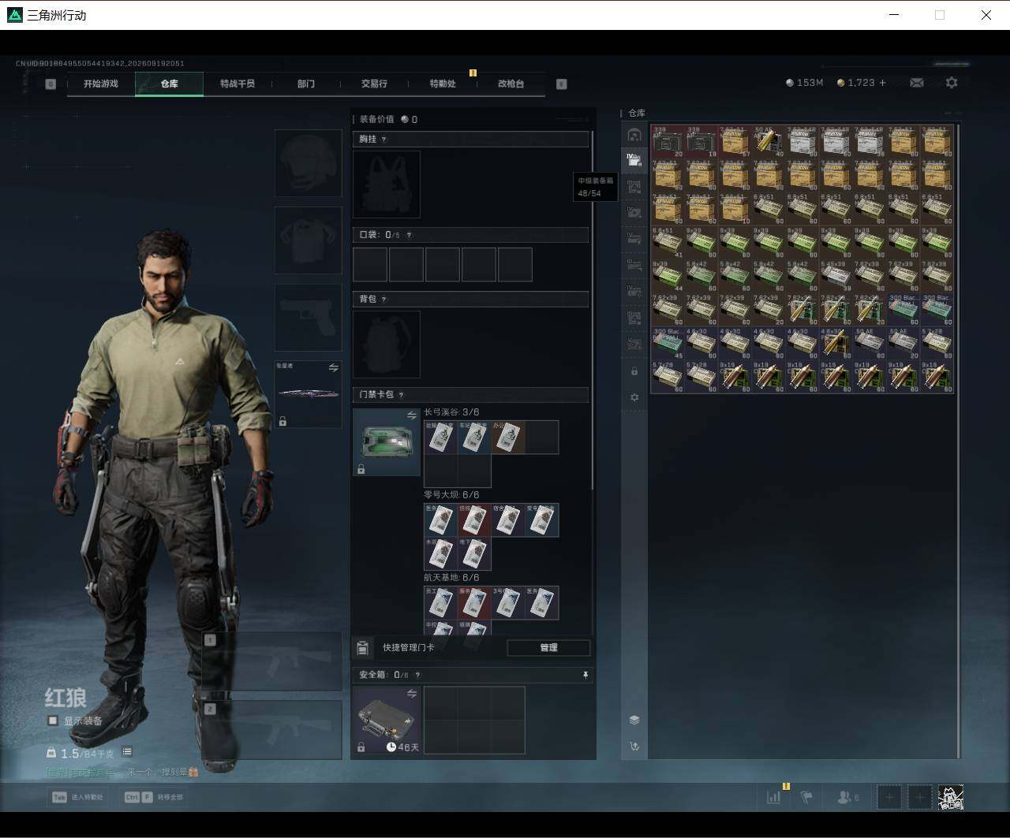The width and height of the screenshot is (1010, 838).
Task: Select the 7.62x51 ammo crate, count 10
Action: [735, 208]
